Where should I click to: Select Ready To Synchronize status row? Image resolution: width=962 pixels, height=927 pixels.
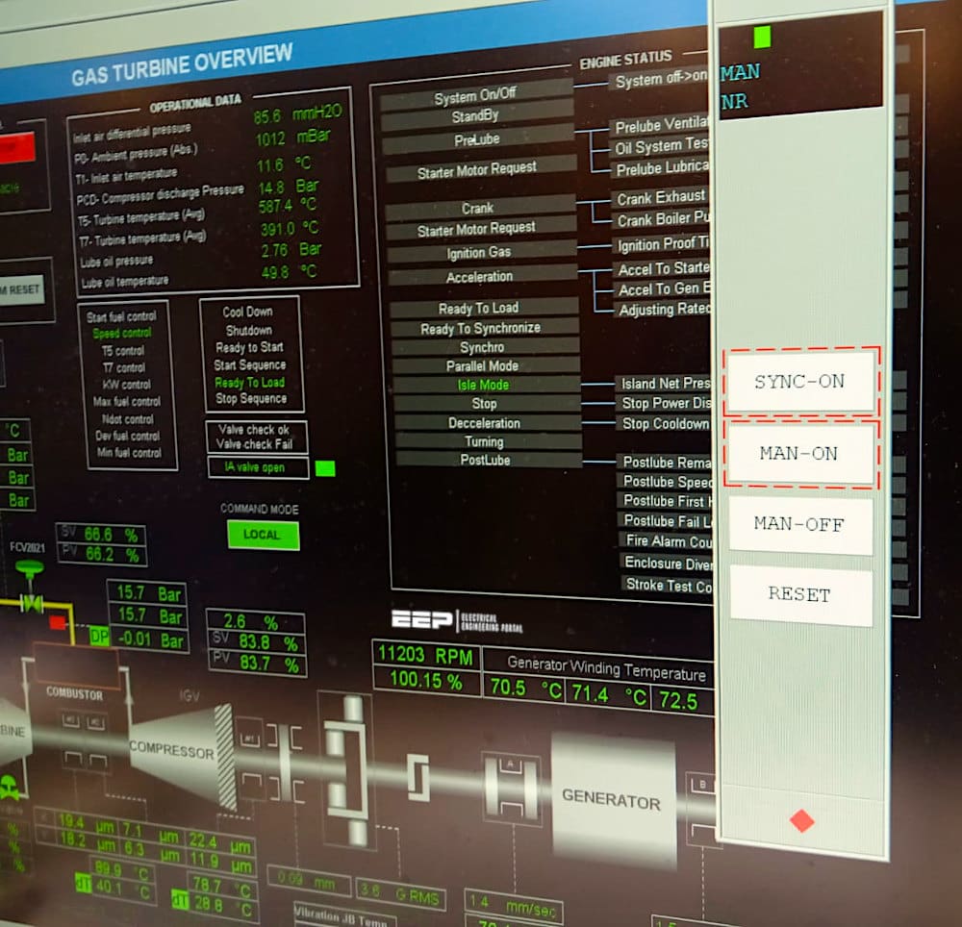(x=480, y=328)
